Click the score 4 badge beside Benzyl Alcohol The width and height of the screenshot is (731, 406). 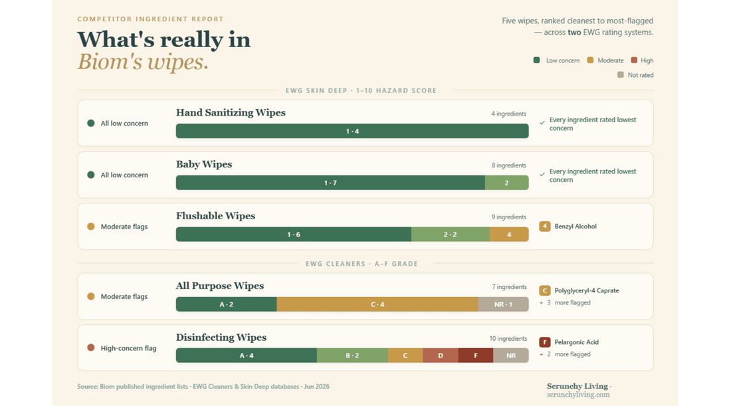[544, 227]
